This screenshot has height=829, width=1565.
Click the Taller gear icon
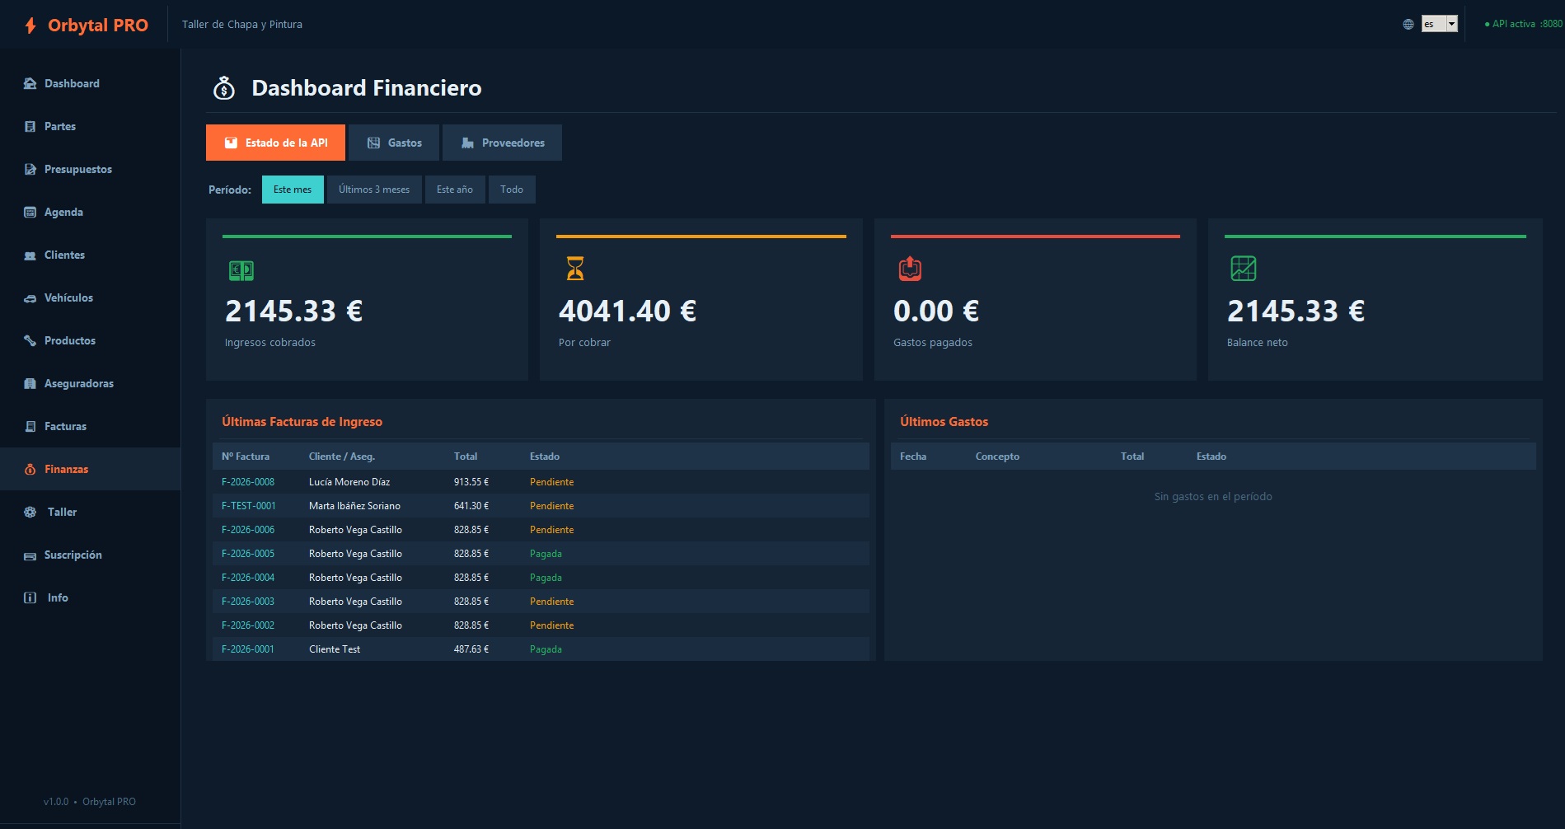click(x=30, y=512)
